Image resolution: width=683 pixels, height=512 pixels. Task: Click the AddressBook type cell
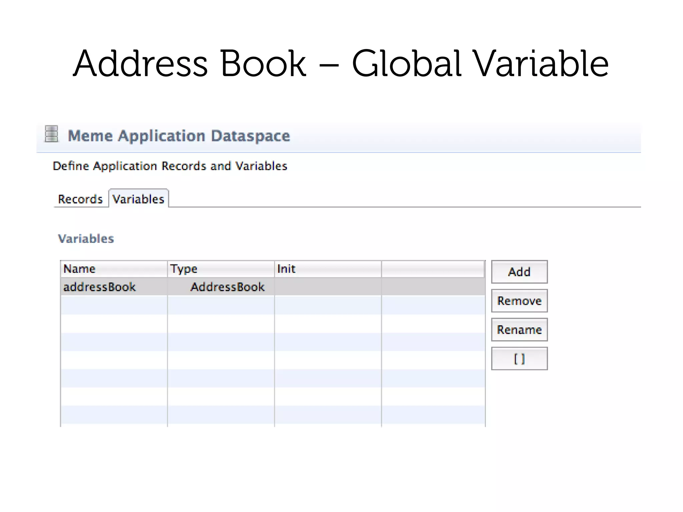point(221,287)
